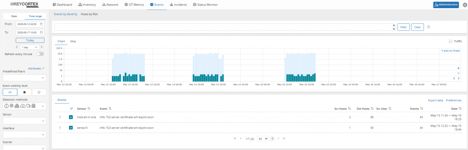Viewport: 468px width, 150px height.
Task: Open calendar for the From date
Action: pos(41,24)
